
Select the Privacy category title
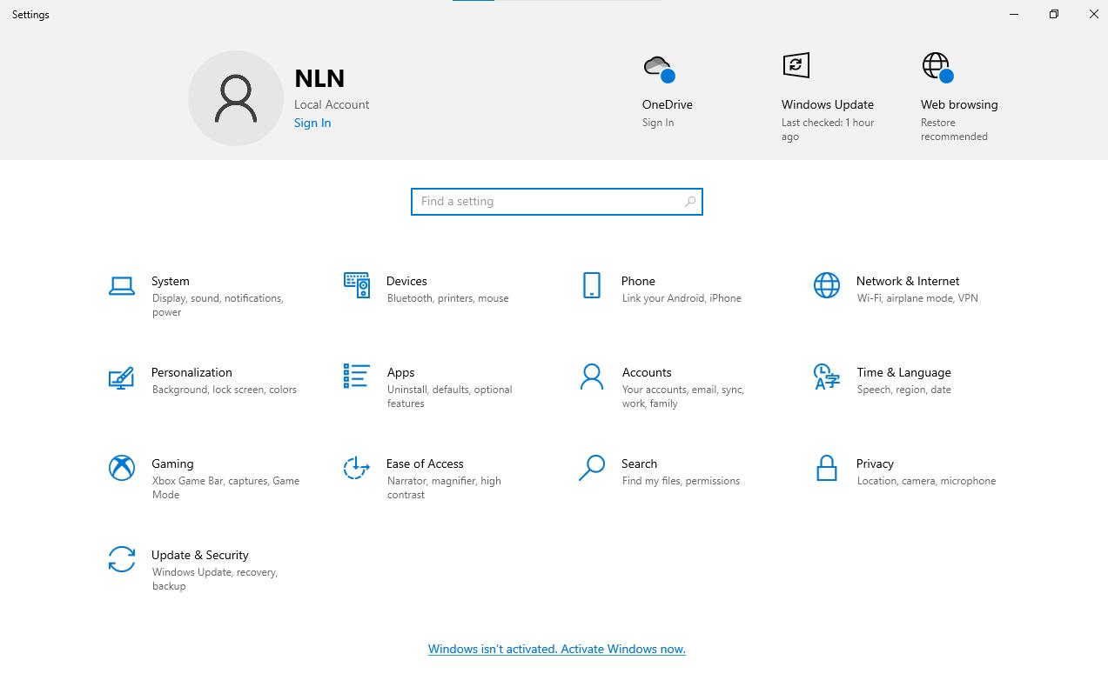875,464
